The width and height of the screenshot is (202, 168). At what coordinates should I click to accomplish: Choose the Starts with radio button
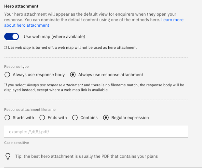[7, 118]
